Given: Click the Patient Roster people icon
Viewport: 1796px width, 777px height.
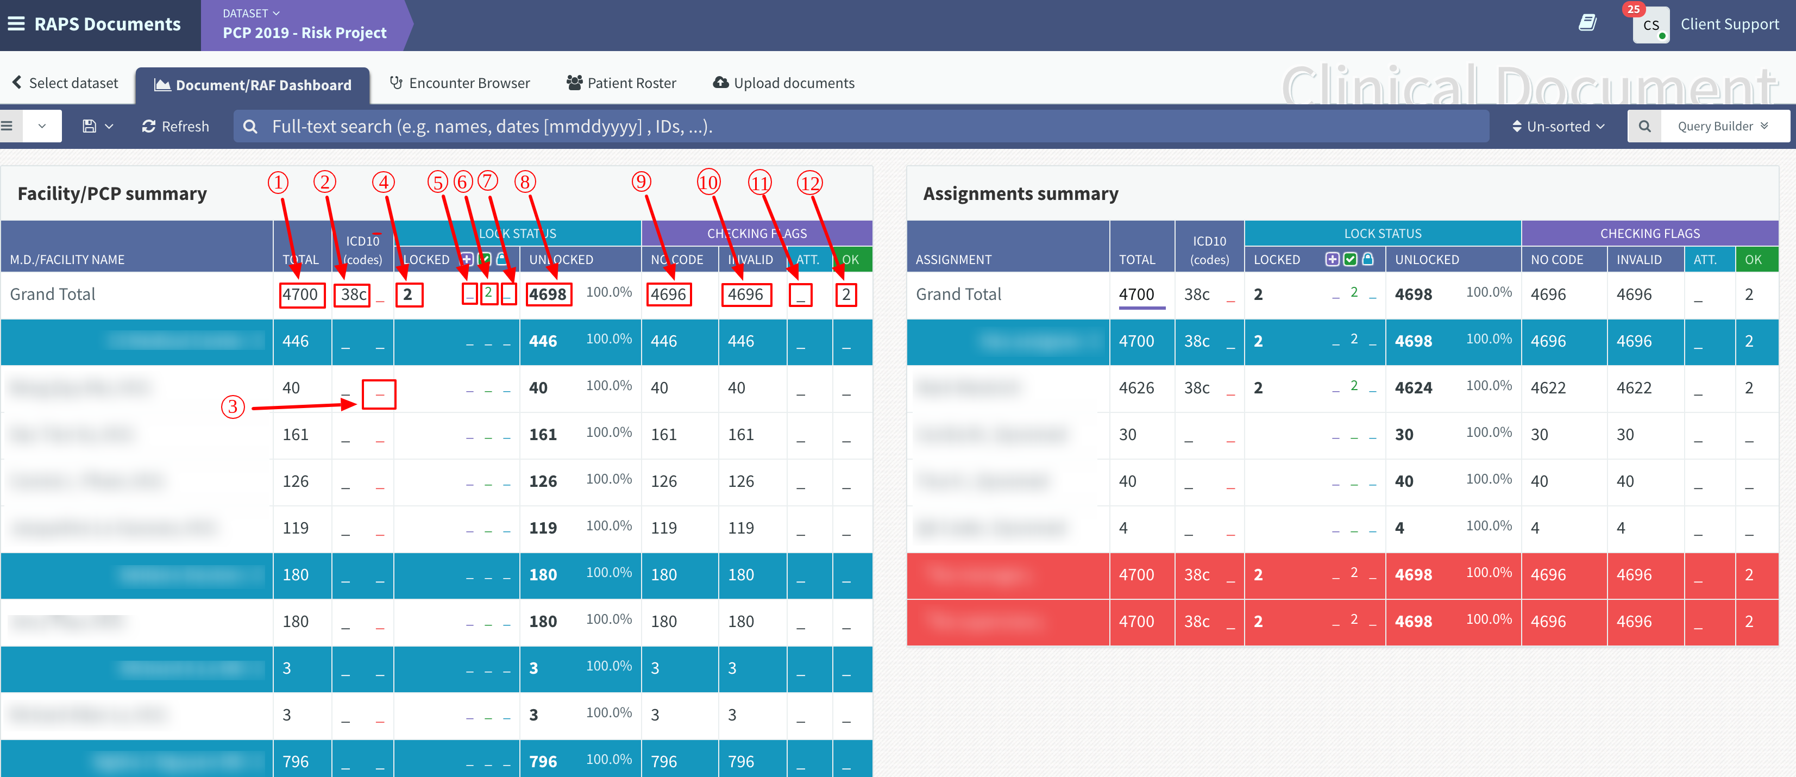Looking at the screenshot, I should pos(575,83).
